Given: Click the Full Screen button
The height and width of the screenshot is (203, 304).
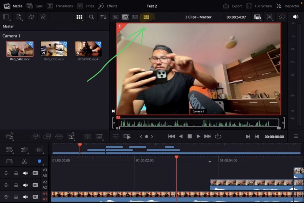Looking at the screenshot, I should click(x=262, y=6).
